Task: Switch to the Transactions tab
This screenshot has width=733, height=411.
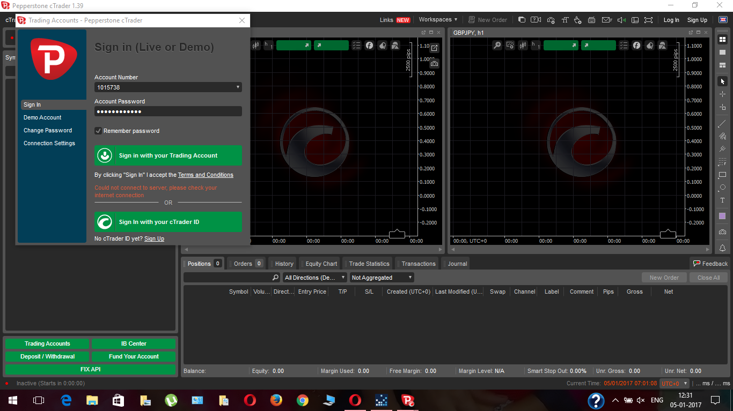Action: (x=417, y=264)
